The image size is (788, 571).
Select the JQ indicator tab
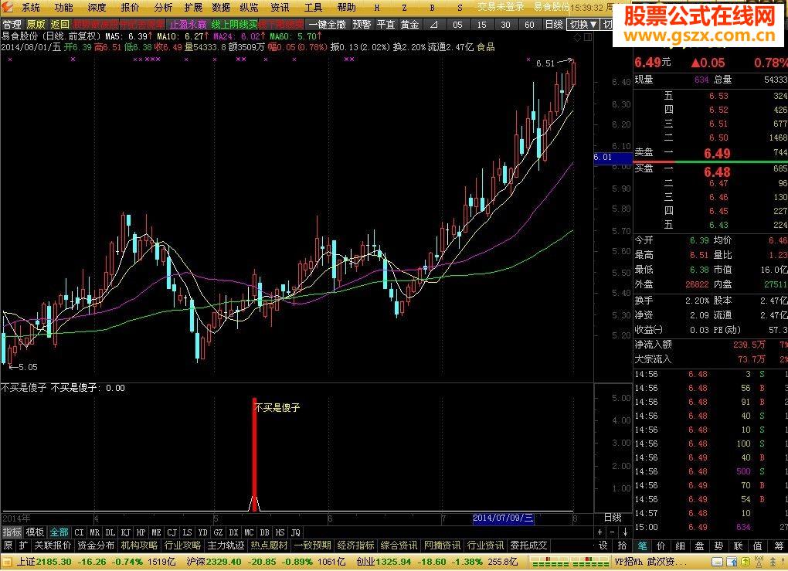pyautogui.click(x=295, y=532)
